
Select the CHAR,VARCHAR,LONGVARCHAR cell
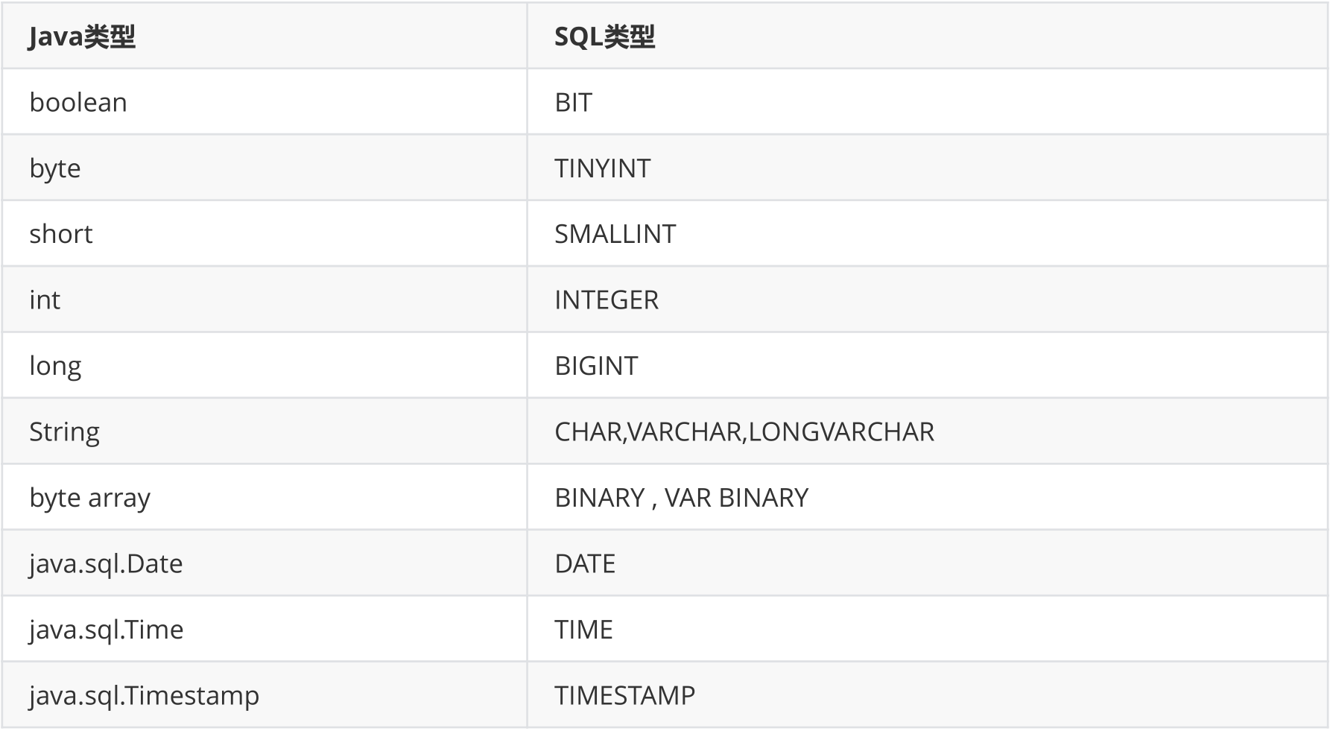[744, 431]
